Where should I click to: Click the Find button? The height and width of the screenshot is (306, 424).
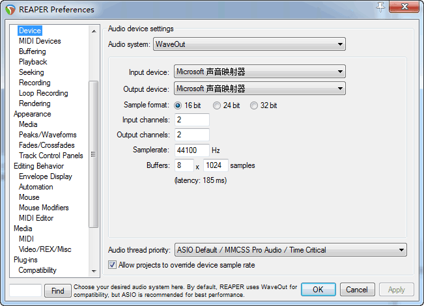pos(58,290)
